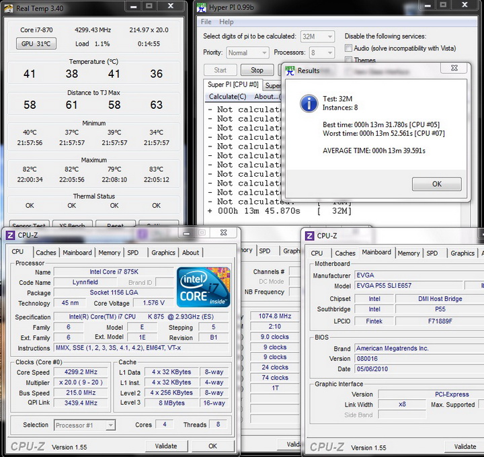This screenshot has width=484, height=457.
Task: Click the blue info icon in Results dialog
Action: pyautogui.click(x=309, y=103)
